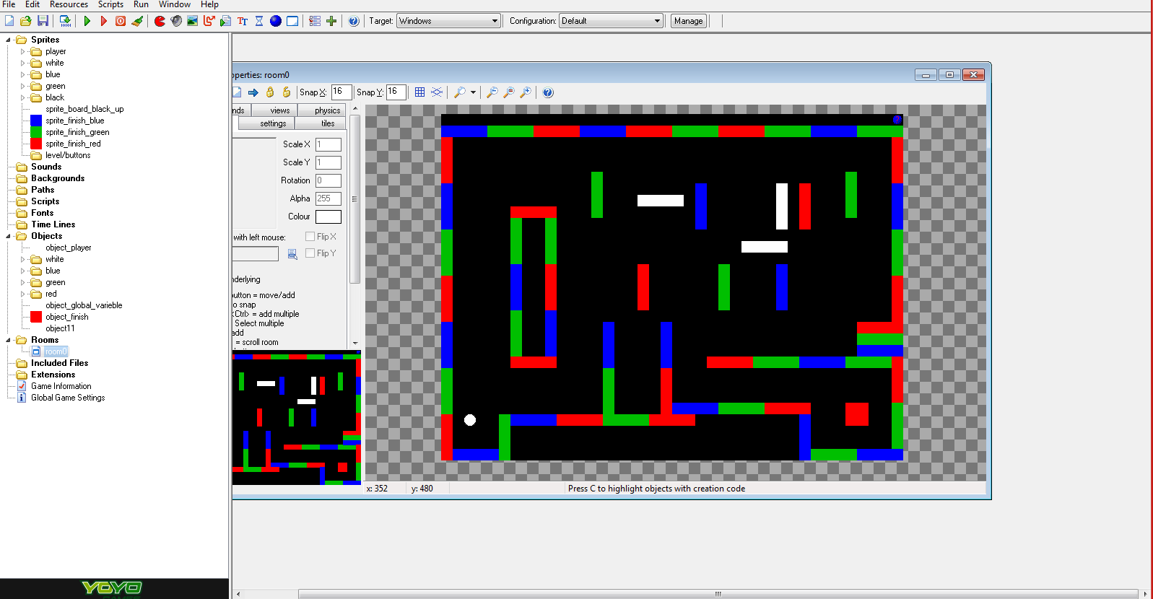Enable the Flip X checkbox
This screenshot has height=599, width=1153.
coord(310,237)
